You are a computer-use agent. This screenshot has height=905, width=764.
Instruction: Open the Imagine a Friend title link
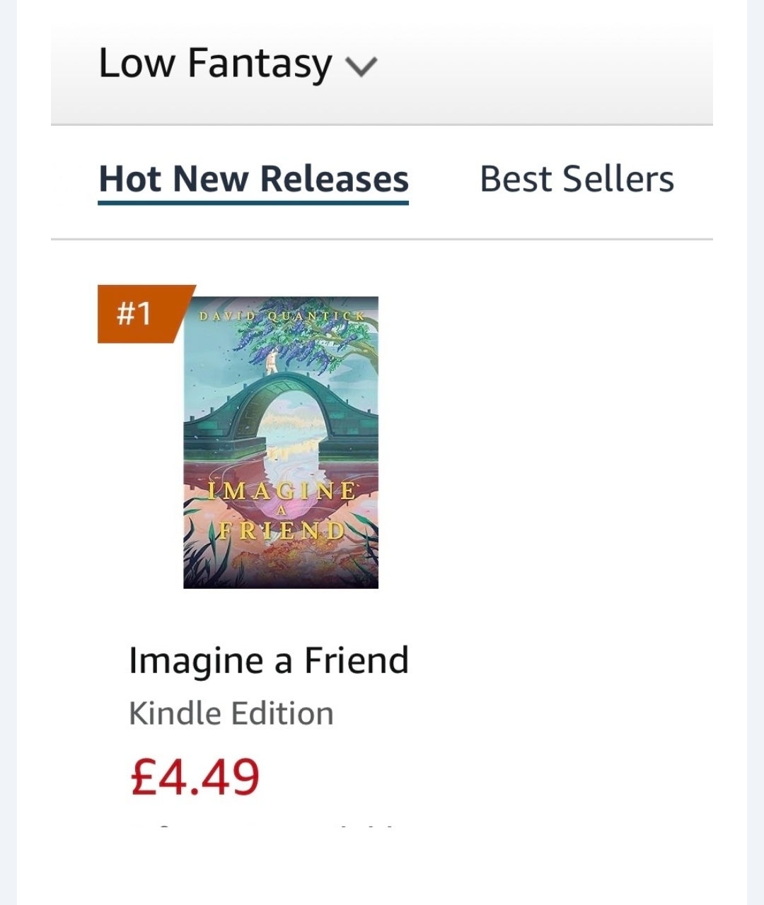pos(269,660)
